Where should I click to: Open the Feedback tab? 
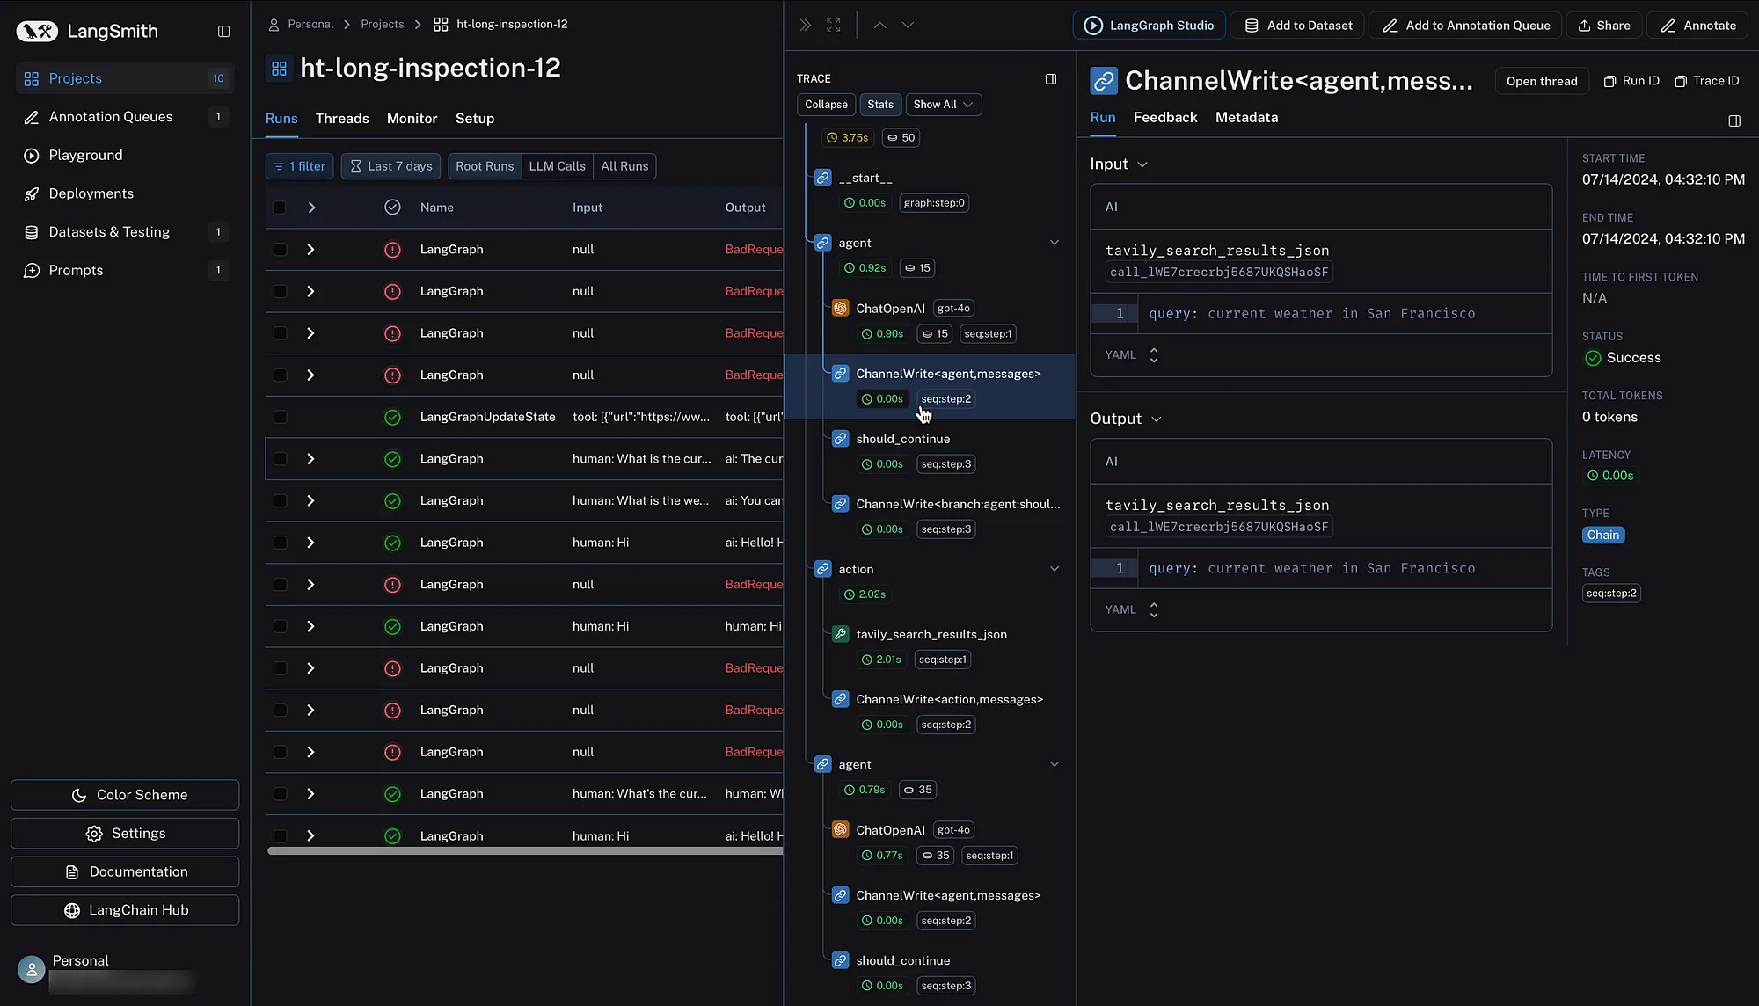point(1165,118)
